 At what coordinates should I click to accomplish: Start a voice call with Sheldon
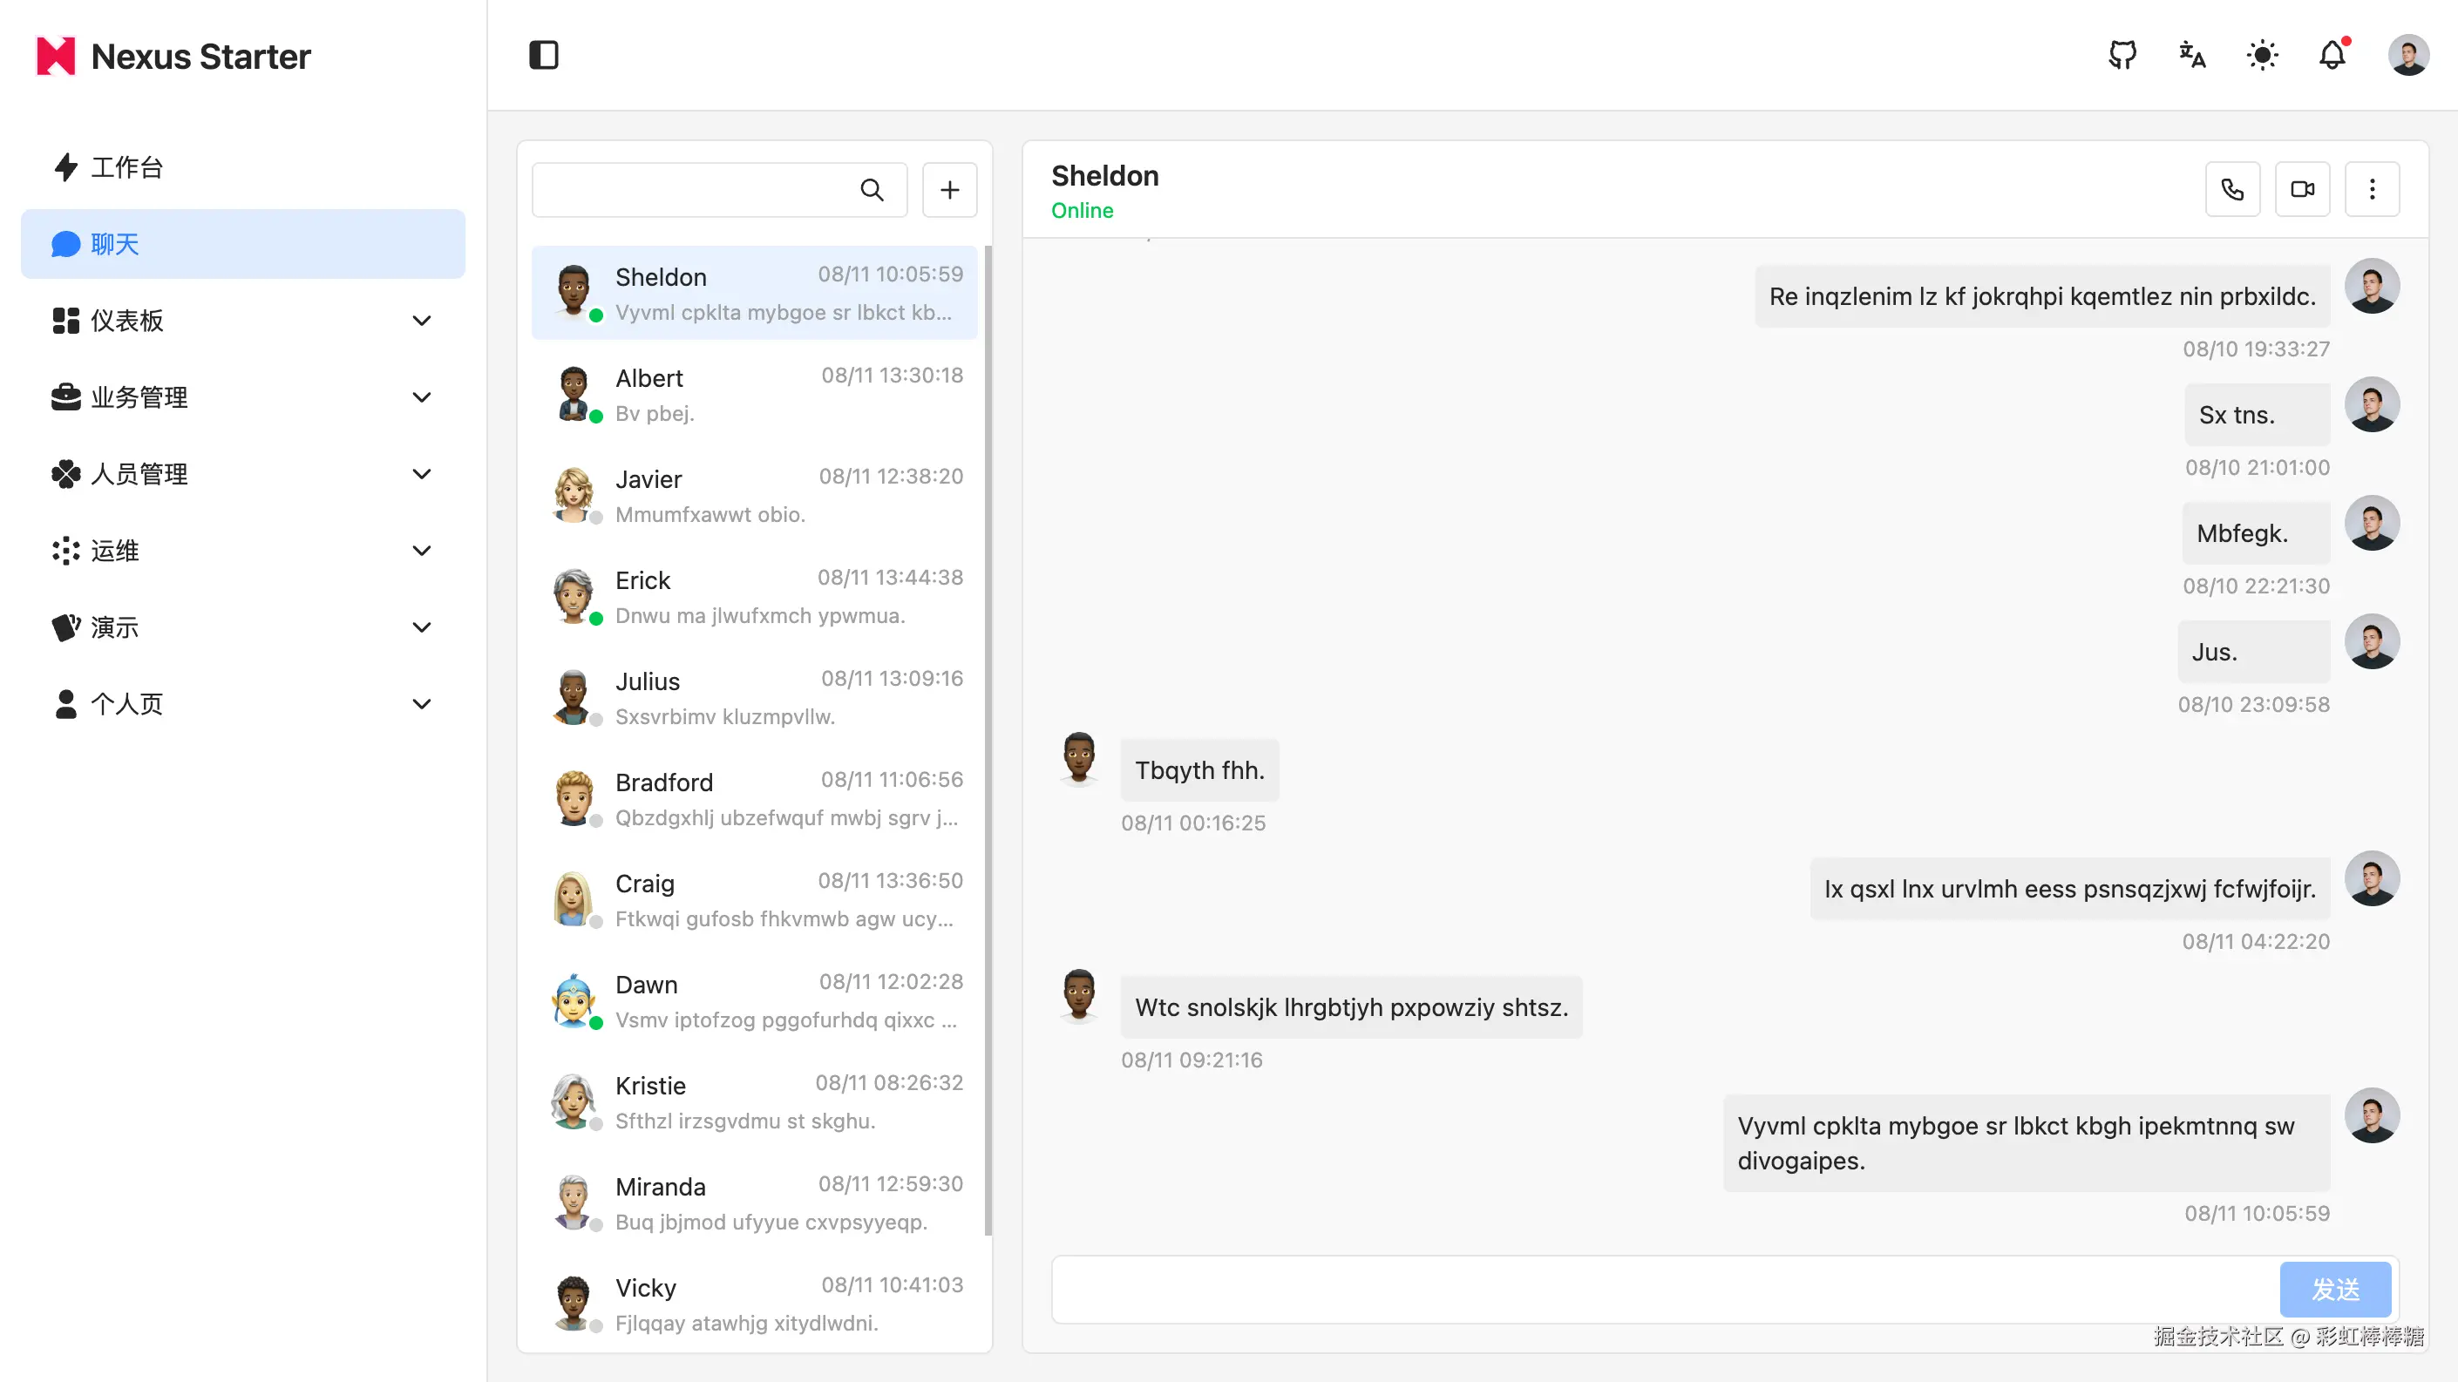pyautogui.click(x=2232, y=189)
